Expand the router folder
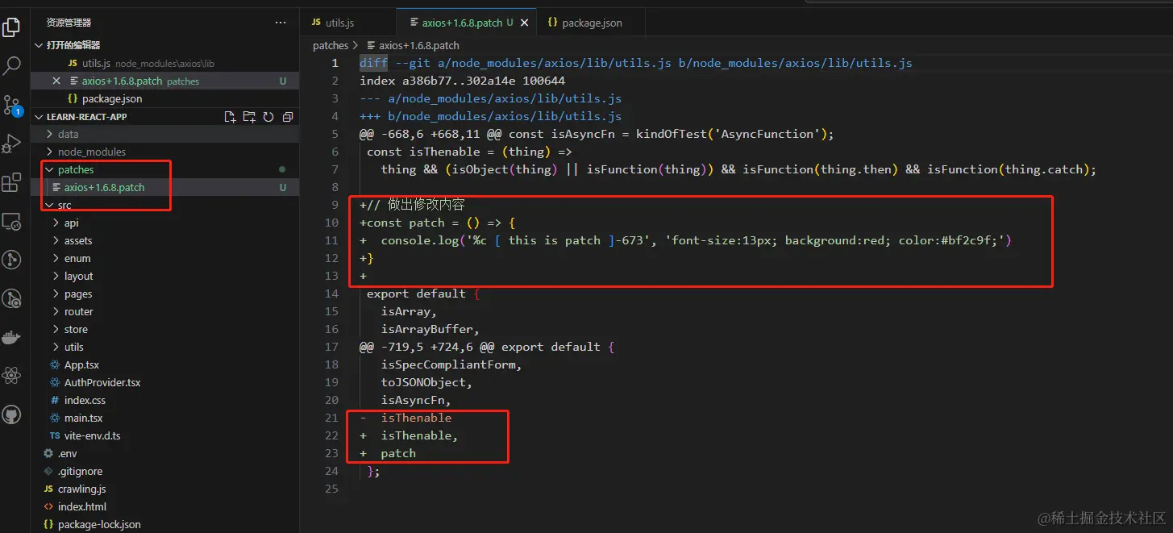The image size is (1173, 533). tap(56, 311)
